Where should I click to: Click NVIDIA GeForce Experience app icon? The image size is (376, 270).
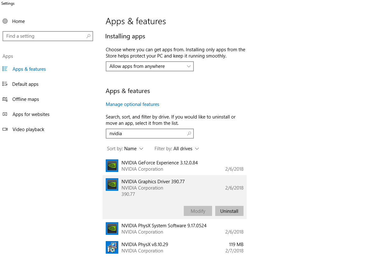(x=112, y=166)
